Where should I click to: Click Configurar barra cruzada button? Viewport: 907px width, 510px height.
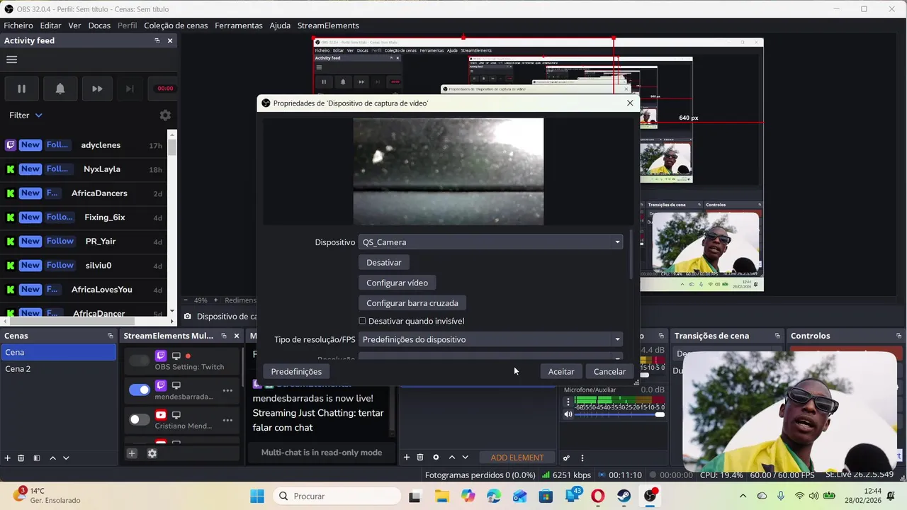click(412, 303)
